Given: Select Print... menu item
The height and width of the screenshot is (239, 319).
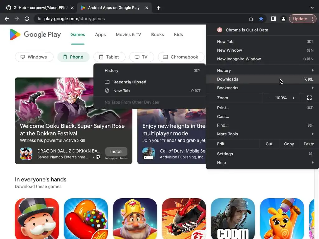Looking at the screenshot, I should pyautogui.click(x=262, y=108).
